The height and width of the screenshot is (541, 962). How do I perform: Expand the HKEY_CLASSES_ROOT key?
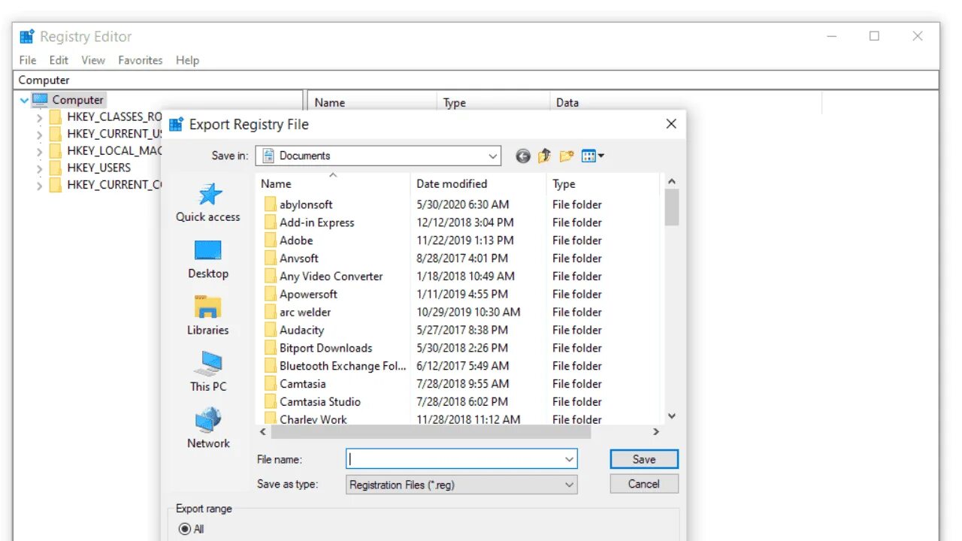coord(40,117)
